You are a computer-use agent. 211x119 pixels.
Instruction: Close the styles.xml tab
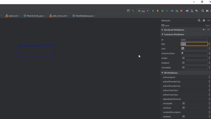pos(20,16)
